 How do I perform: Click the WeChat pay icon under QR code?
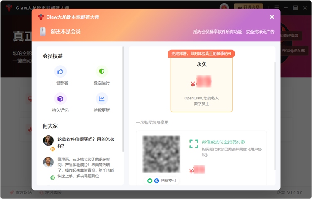[x=150, y=181]
